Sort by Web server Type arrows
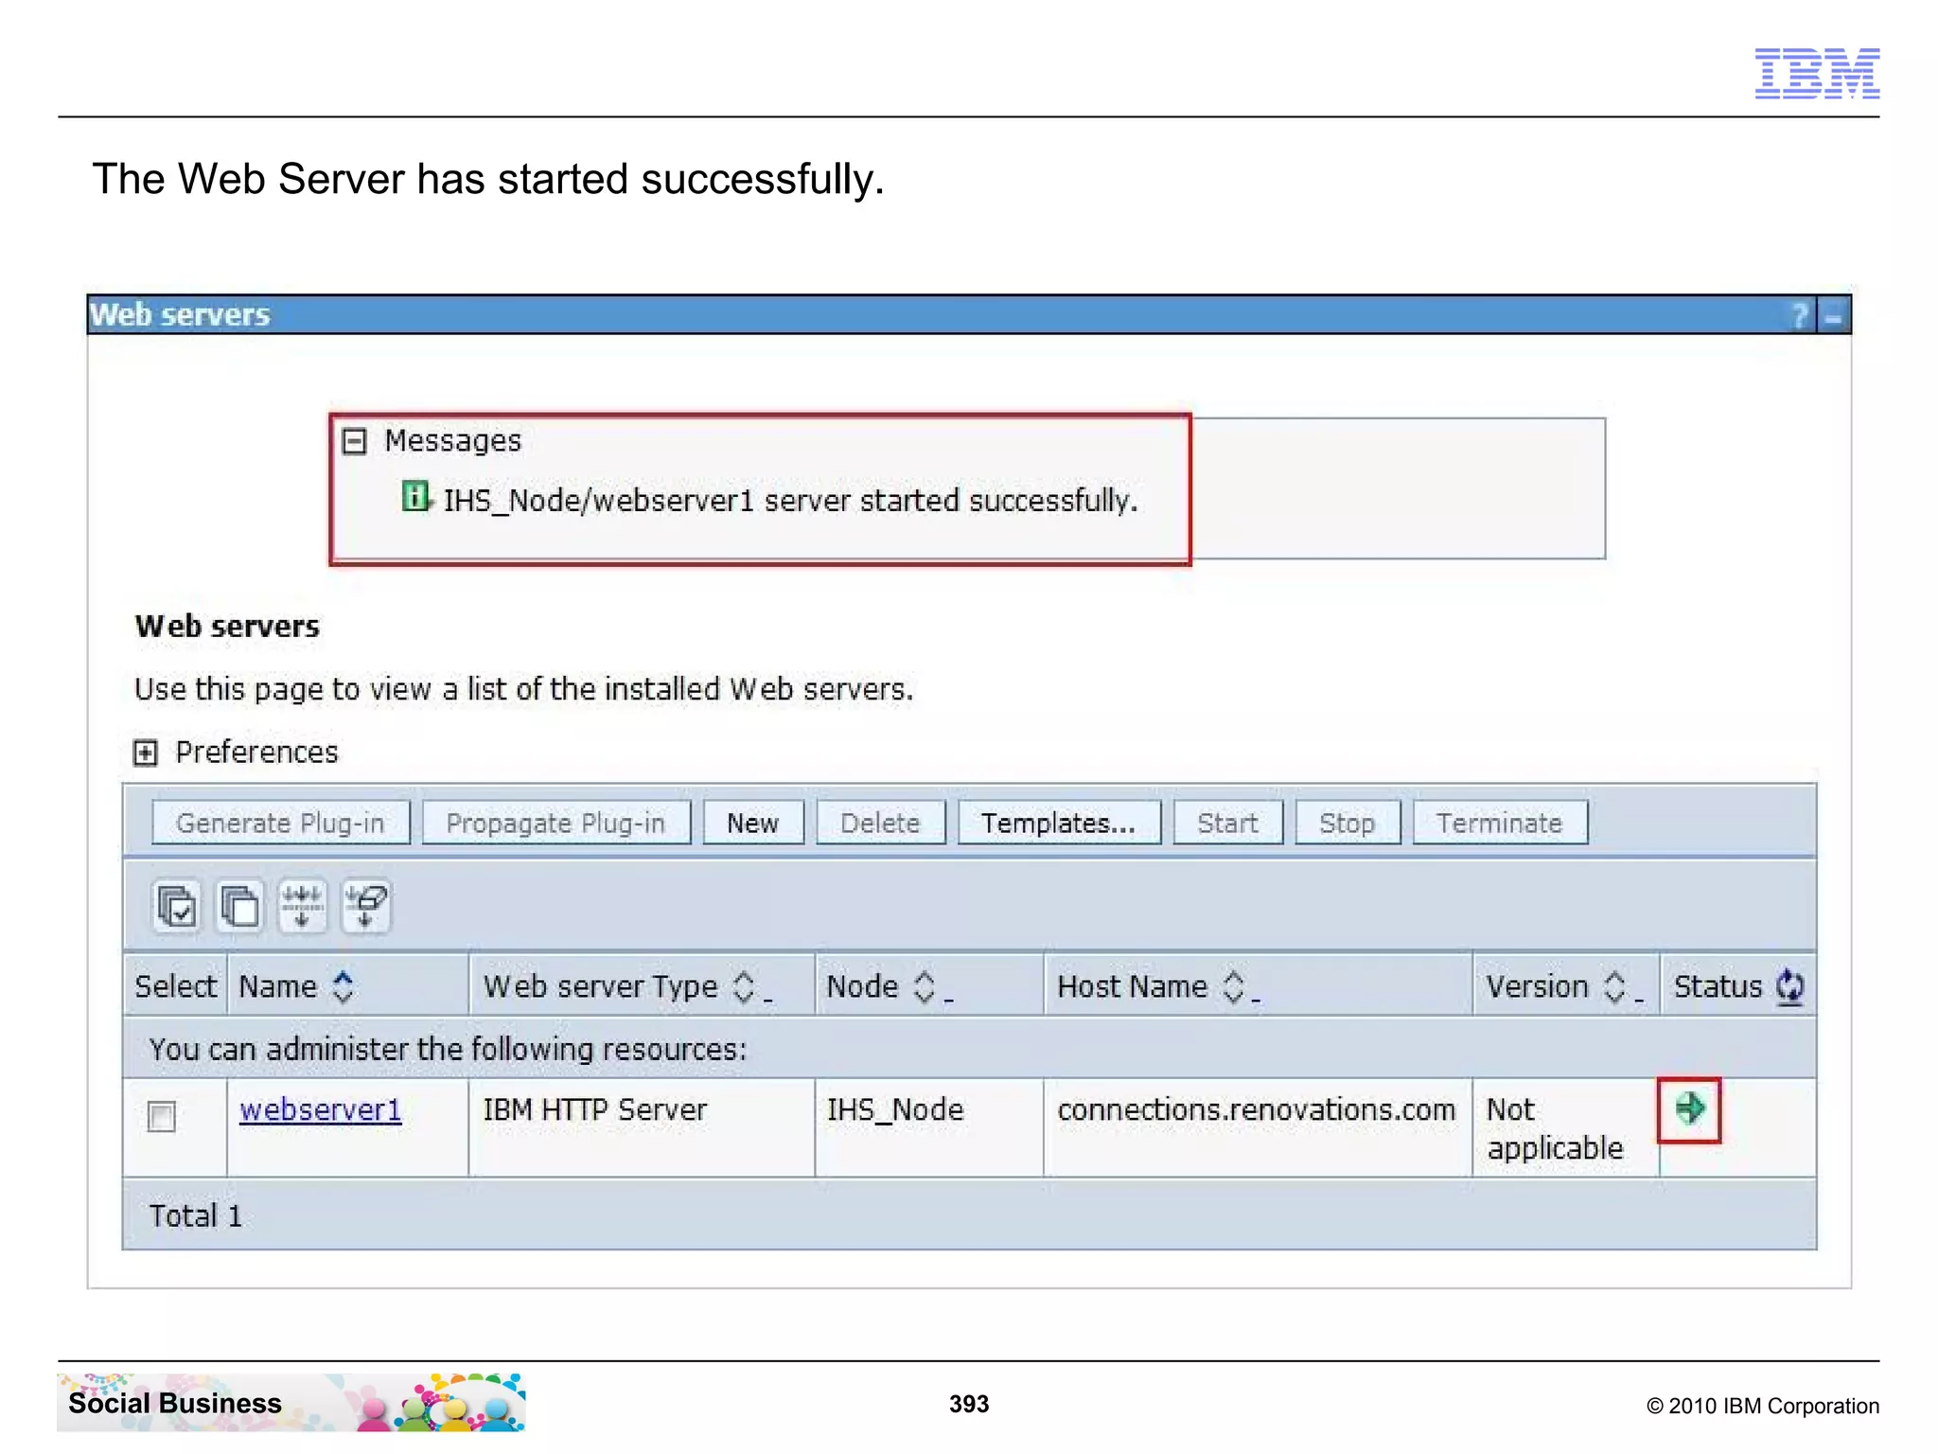Image resolution: width=1938 pixels, height=1454 pixels. coord(745,986)
